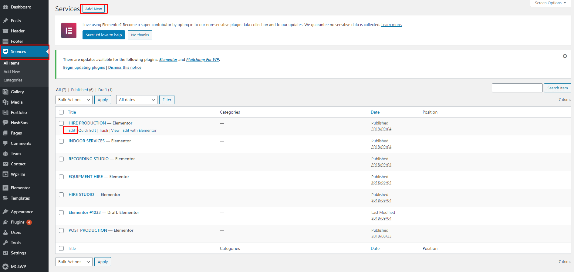This screenshot has width=574, height=272.
Task: Click Edit with Elementor link
Action: click(140, 131)
